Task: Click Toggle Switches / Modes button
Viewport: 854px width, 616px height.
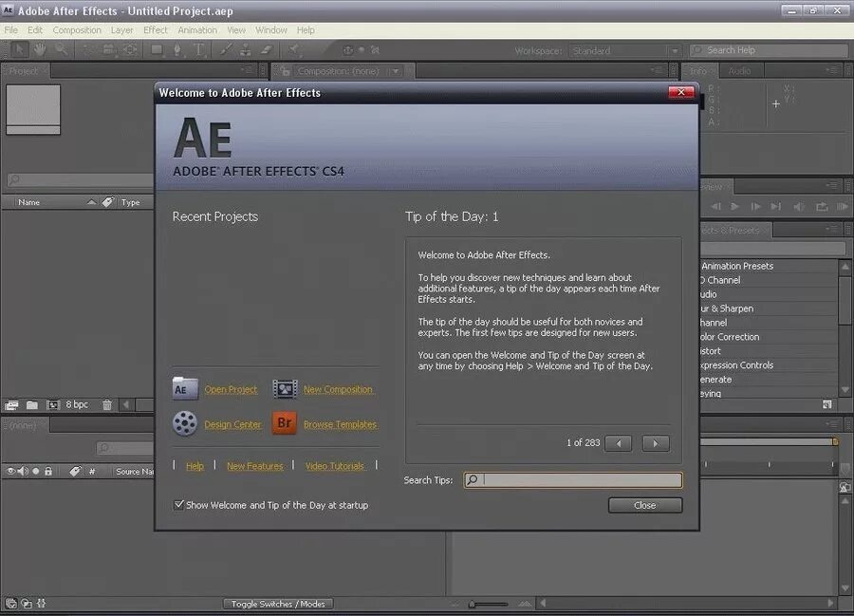Action: 278,604
